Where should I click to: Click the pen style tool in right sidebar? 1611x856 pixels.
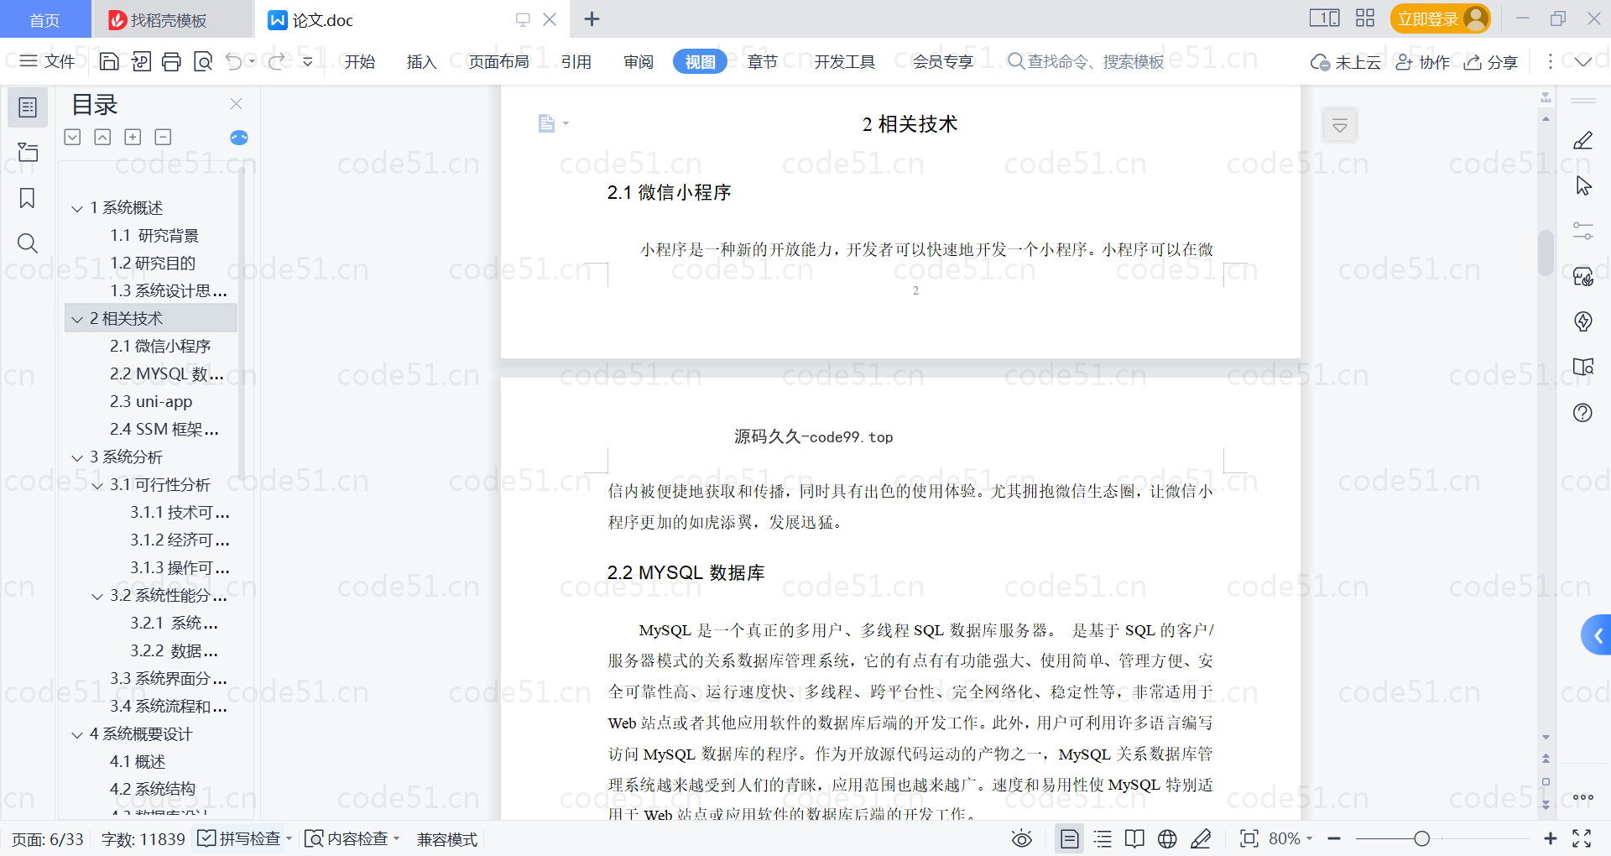pyautogui.click(x=1583, y=140)
